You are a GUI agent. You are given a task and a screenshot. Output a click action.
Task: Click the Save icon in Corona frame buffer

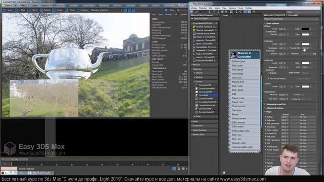pyautogui.click(x=4, y=10)
